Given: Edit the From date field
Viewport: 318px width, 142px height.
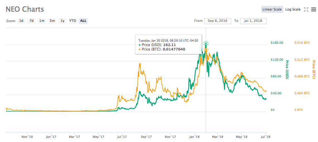Looking at the screenshot, I should pyautogui.click(x=218, y=21).
